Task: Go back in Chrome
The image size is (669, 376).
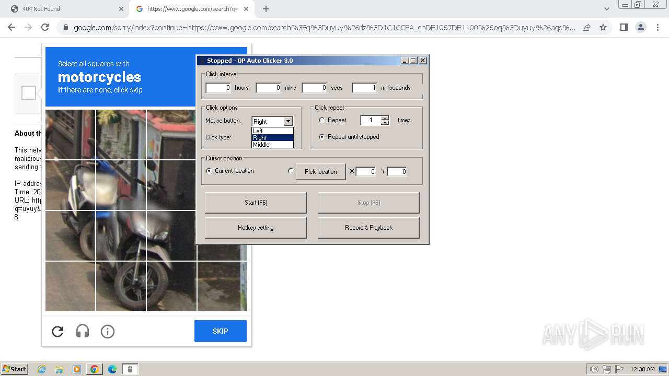Action: coord(11,27)
